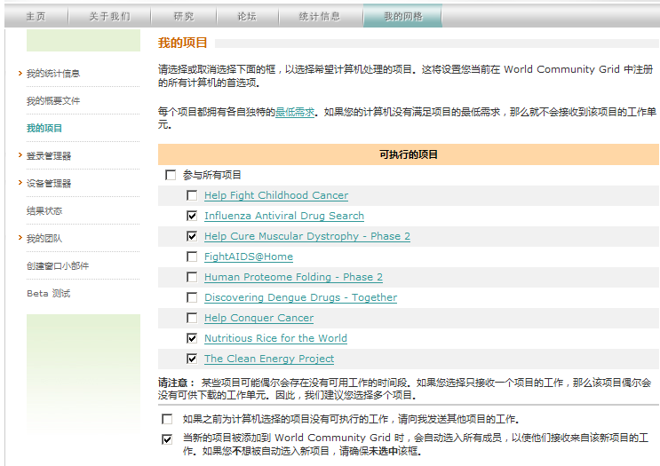
Task: Open 我的概要文件 sidebar link
Action: (x=53, y=101)
